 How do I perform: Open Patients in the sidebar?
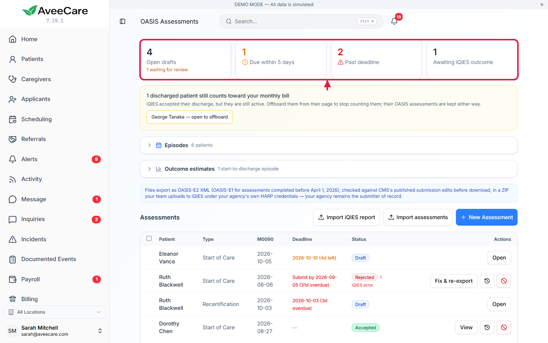tap(54, 59)
